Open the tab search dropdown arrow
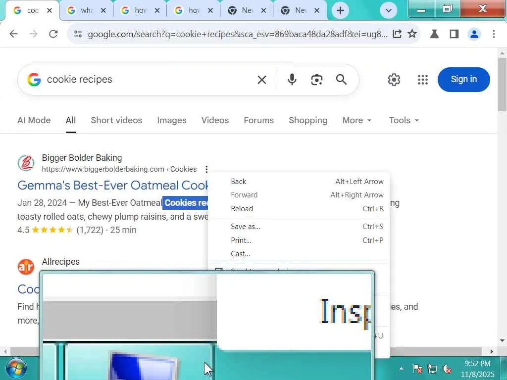Screen dimensions: 507x380 388,11
